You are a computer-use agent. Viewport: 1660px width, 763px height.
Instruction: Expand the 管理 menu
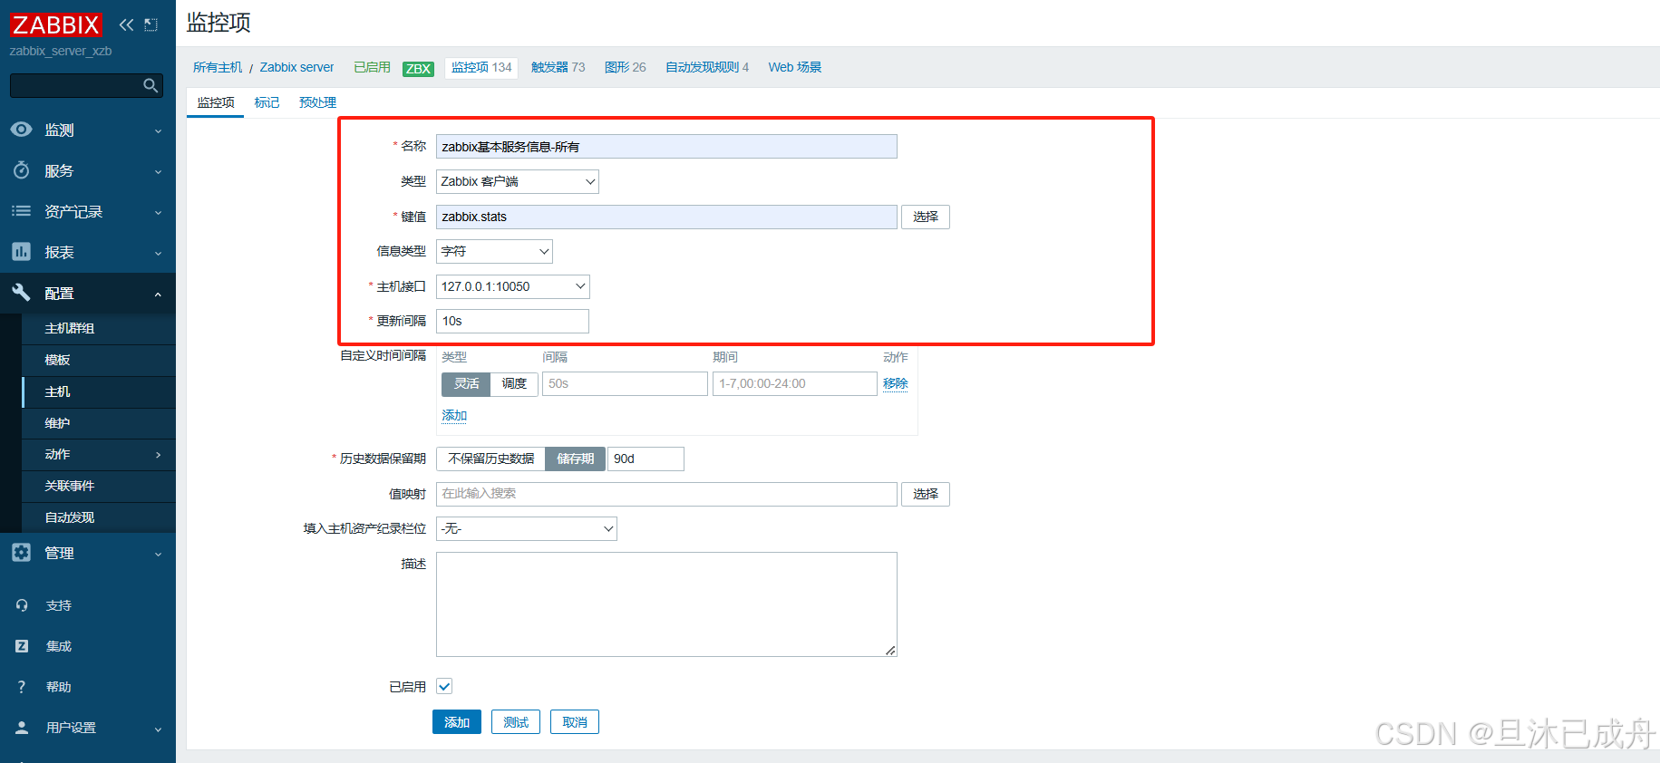click(158, 554)
